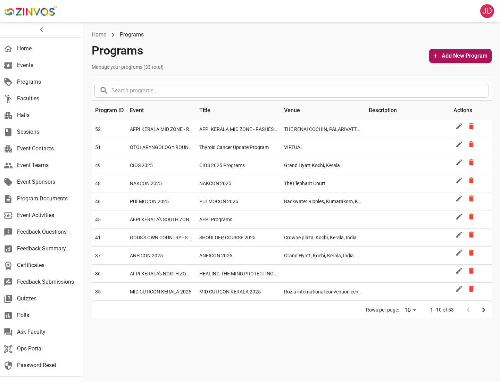500x382 pixels.
Task: Click the Password Reset shield icon
Action: 8,365
